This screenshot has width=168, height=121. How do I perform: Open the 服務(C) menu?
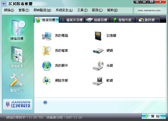(97, 10)
